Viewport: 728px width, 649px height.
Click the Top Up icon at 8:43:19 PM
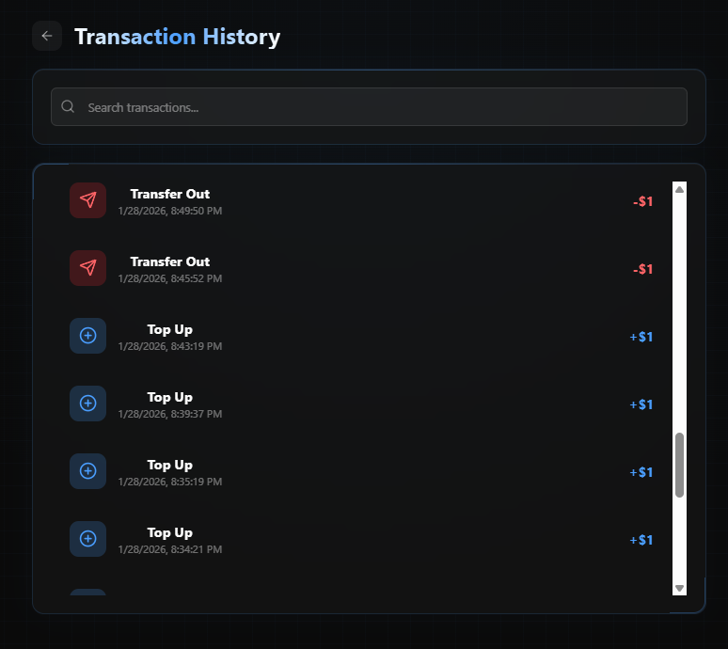tap(87, 336)
